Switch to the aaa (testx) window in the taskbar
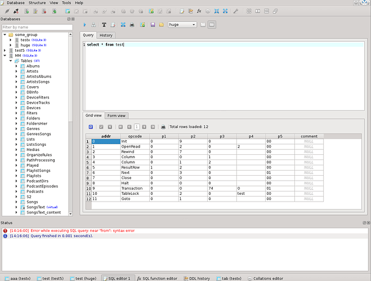 pos(18,278)
